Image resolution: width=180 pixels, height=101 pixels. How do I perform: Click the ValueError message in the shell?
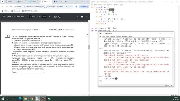pyautogui.click(x=136, y=73)
